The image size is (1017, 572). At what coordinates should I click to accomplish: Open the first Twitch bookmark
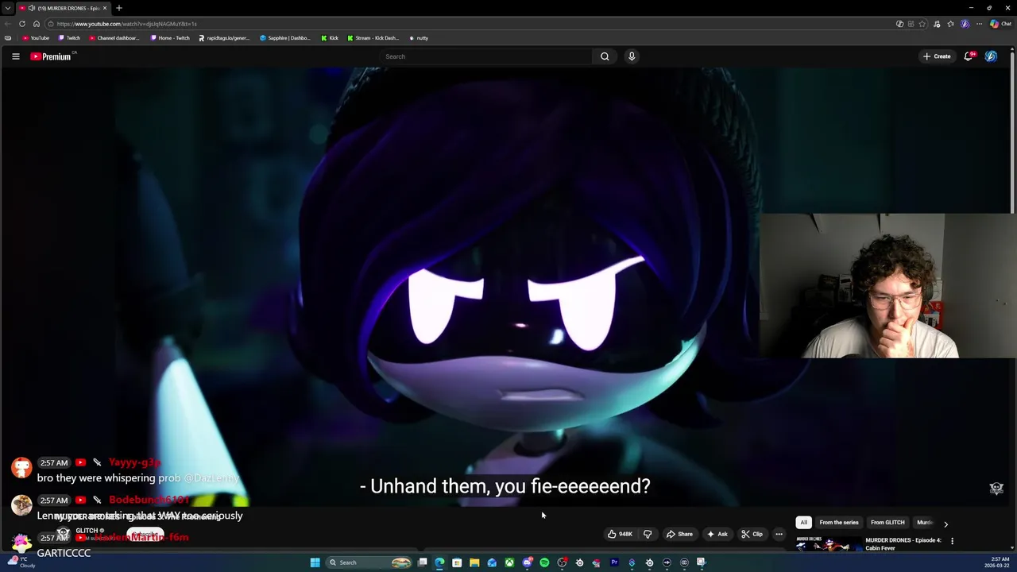(69, 38)
